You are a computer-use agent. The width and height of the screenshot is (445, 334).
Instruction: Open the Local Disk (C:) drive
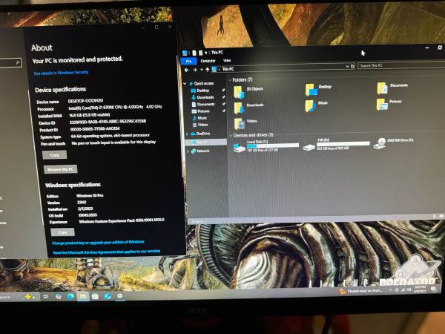pyautogui.click(x=240, y=147)
